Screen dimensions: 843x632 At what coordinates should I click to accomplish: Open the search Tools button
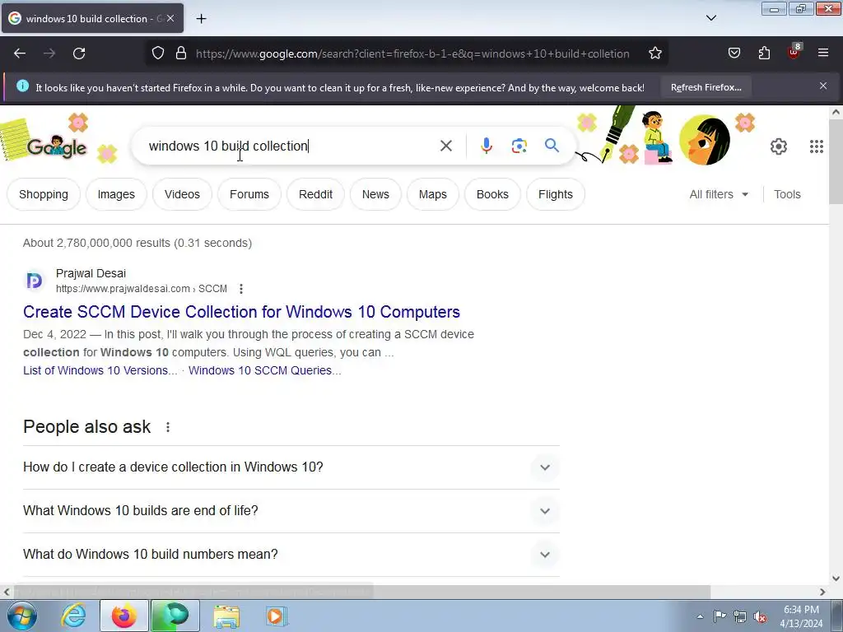click(787, 194)
